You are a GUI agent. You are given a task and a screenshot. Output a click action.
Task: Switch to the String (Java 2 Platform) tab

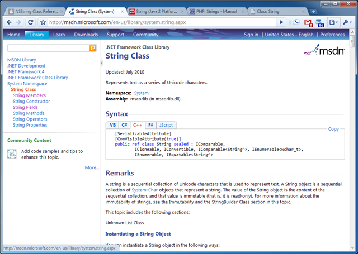pyautogui.click(x=157, y=11)
